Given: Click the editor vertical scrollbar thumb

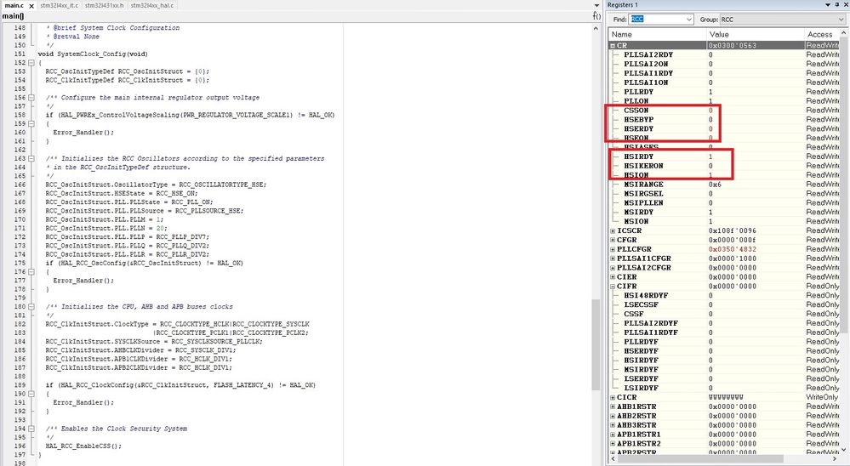Looking at the screenshot, I should point(596,344).
